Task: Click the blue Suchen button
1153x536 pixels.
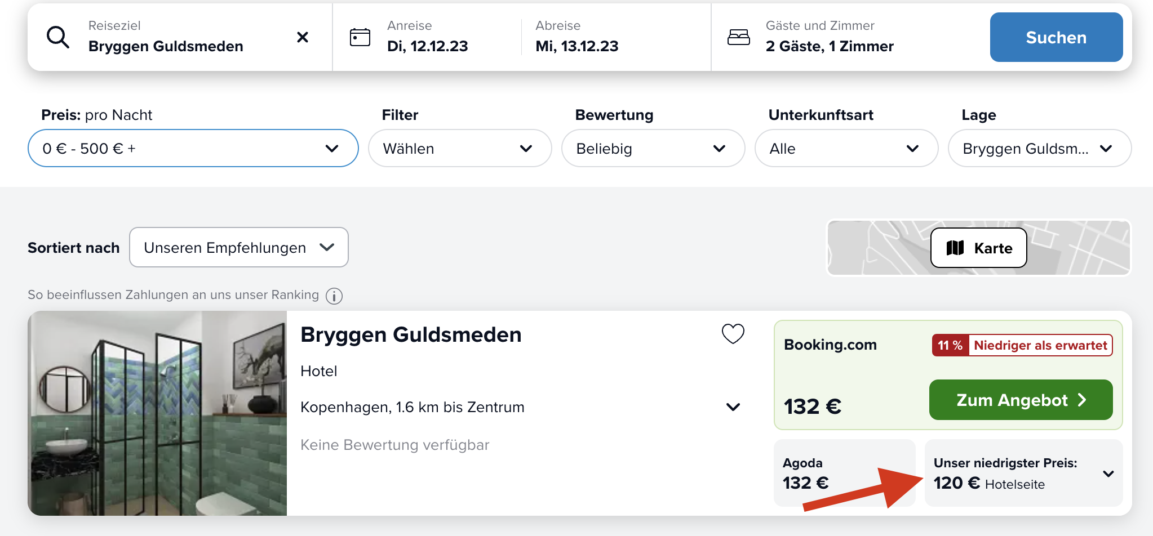Action: click(1056, 37)
